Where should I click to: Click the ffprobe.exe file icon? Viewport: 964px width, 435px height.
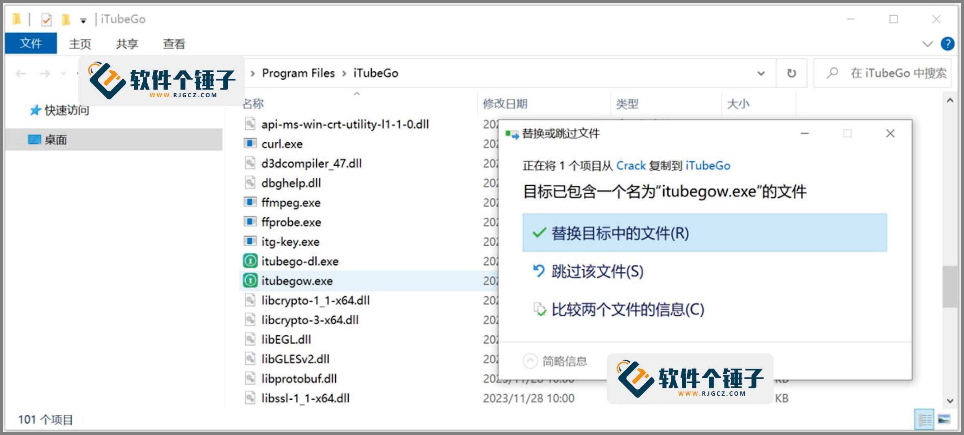coord(250,222)
